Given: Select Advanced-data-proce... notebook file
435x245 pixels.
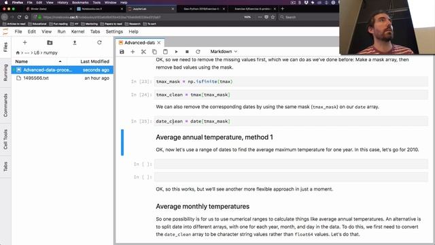Looking at the screenshot, I should click(x=62, y=70).
